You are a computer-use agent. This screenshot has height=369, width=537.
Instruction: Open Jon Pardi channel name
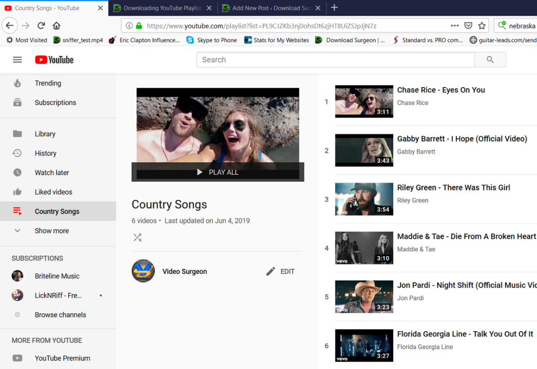(410, 298)
